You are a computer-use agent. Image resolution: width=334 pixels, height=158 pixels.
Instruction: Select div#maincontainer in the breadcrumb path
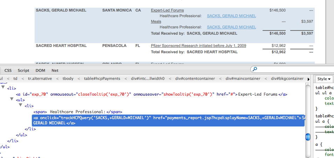[243, 78]
